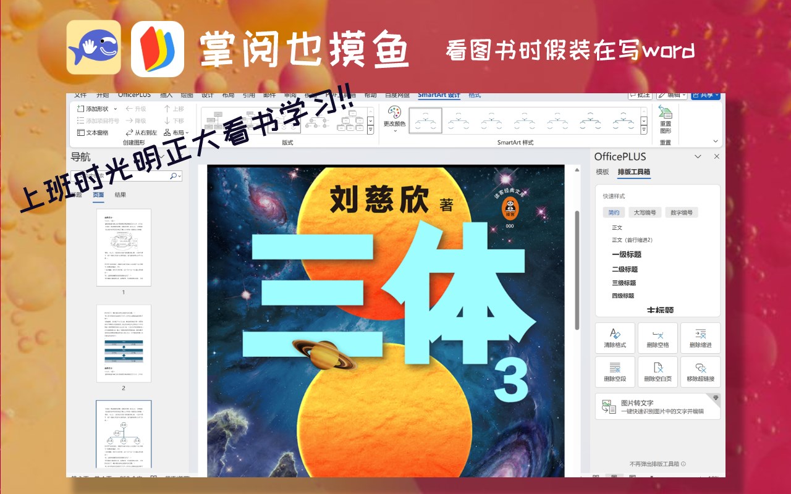Image resolution: width=791 pixels, height=494 pixels.
Task: Apply Heading 2 (二级标题) style
Action: [624, 269]
